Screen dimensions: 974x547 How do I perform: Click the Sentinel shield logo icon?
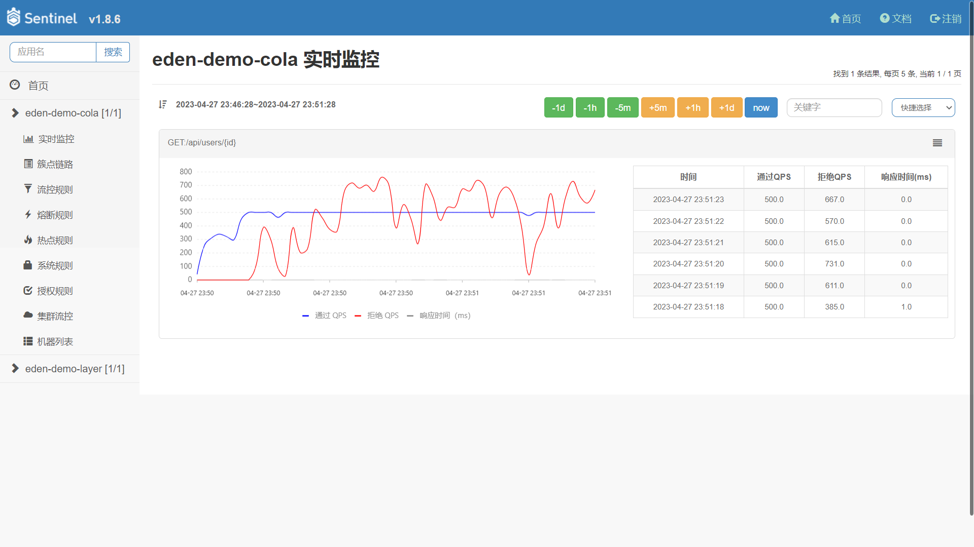tap(14, 18)
